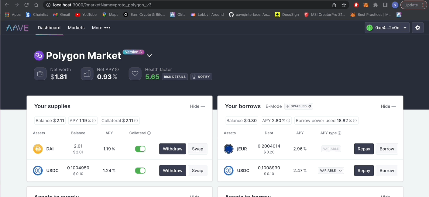The width and height of the screenshot is (429, 197).
Task: Swap the USDC supply
Action: 197,171
